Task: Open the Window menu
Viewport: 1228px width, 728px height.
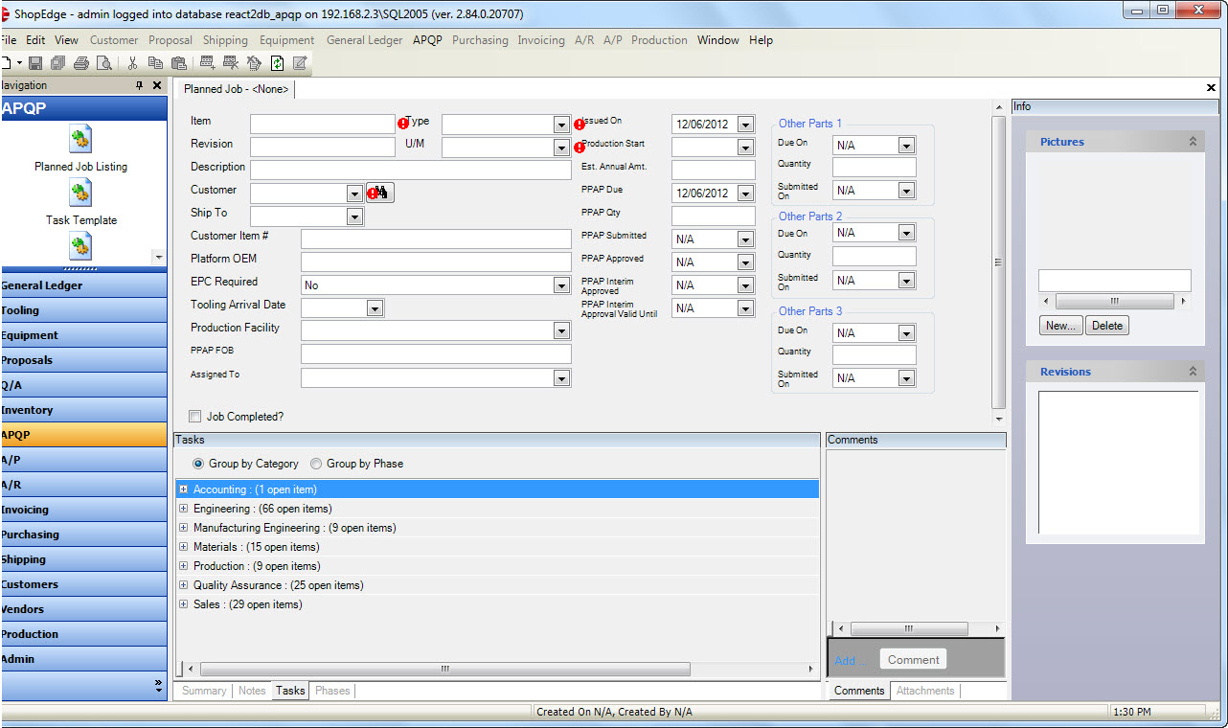Action: [x=718, y=40]
